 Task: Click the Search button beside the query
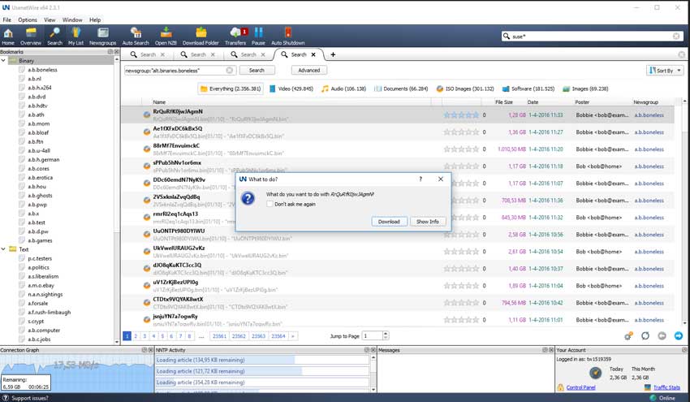[x=257, y=71]
